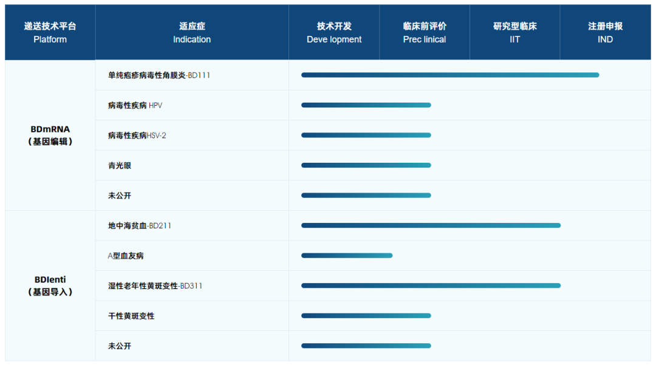The width and height of the screenshot is (656, 365).
Task: Select the 病毒性疾病 HPV indication
Action: click(135, 105)
